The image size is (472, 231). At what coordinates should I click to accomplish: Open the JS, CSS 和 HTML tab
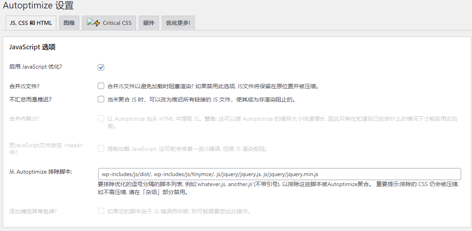click(31, 23)
